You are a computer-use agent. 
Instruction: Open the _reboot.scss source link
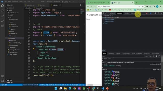click(156, 64)
